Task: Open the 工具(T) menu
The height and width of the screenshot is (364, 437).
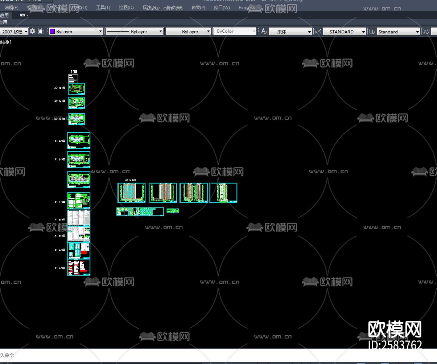Action: click(x=103, y=8)
